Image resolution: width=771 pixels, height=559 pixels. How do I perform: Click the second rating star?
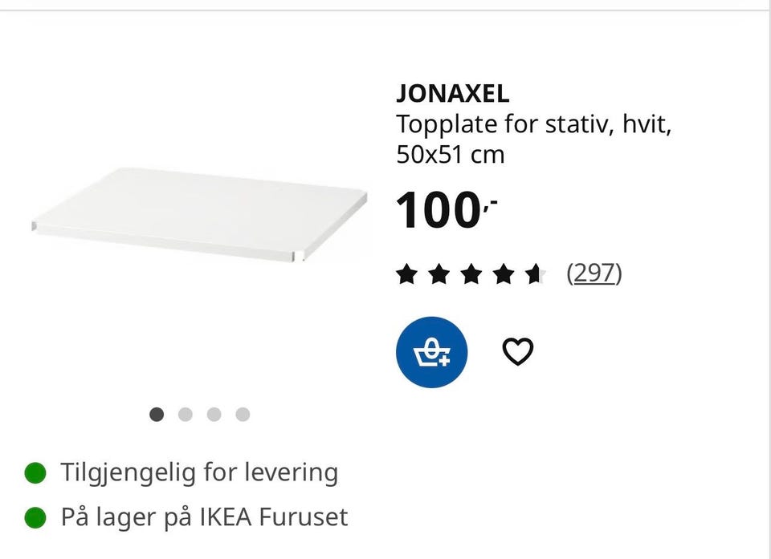coord(439,275)
